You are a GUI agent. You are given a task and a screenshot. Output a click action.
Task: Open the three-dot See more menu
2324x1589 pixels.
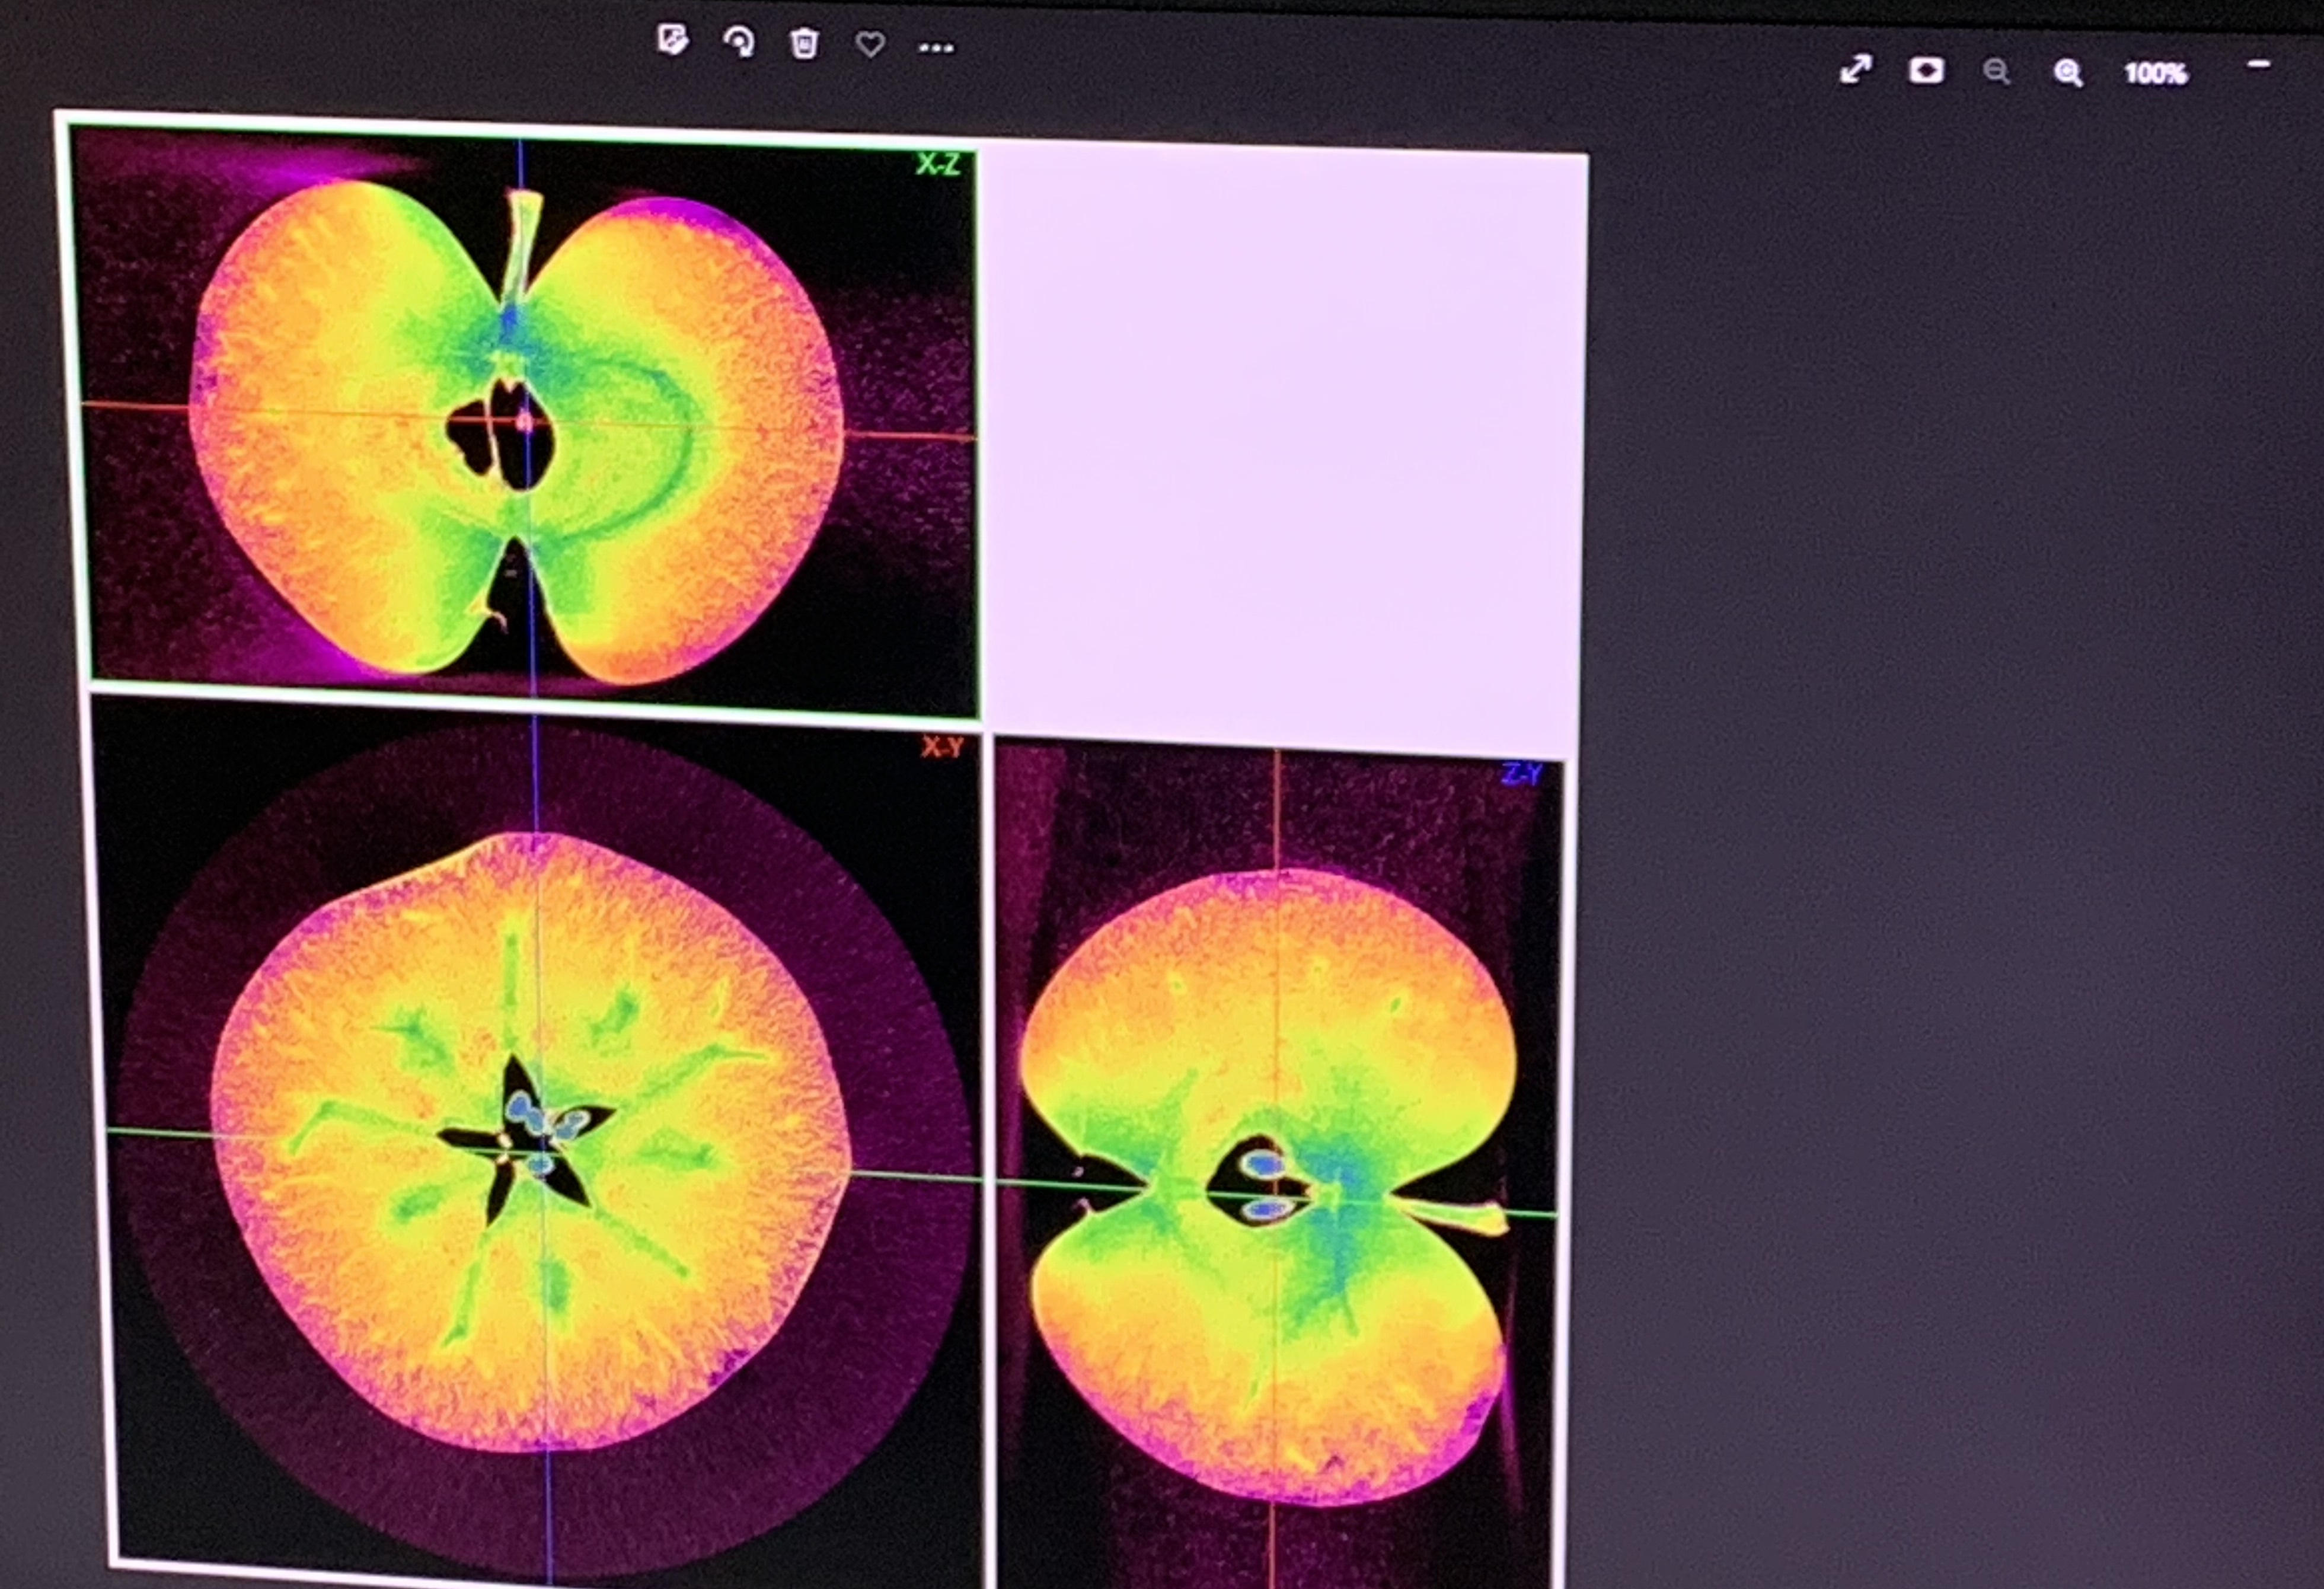tap(936, 47)
